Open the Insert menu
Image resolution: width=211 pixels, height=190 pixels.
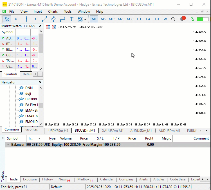pyautogui.click(x=38, y=12)
